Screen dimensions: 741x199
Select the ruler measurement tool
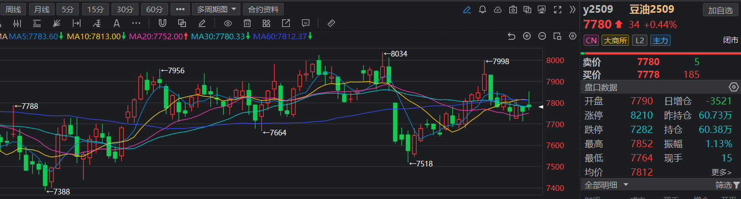(x=331, y=23)
